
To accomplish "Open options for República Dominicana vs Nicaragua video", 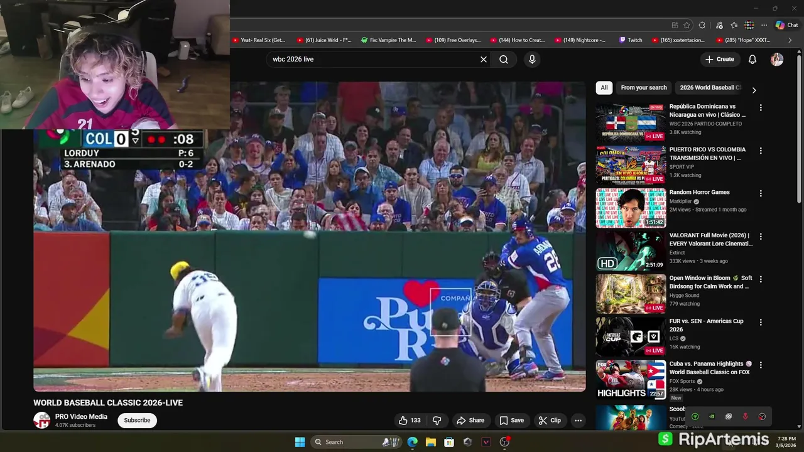I will [x=761, y=108].
